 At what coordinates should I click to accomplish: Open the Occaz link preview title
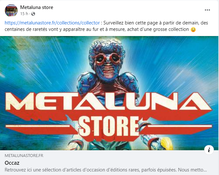(12, 163)
